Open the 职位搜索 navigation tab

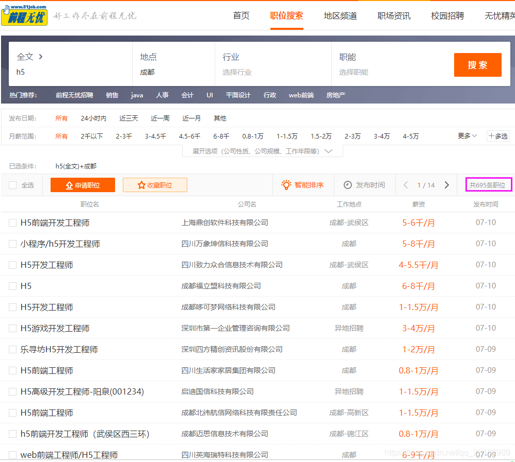pyautogui.click(x=286, y=16)
